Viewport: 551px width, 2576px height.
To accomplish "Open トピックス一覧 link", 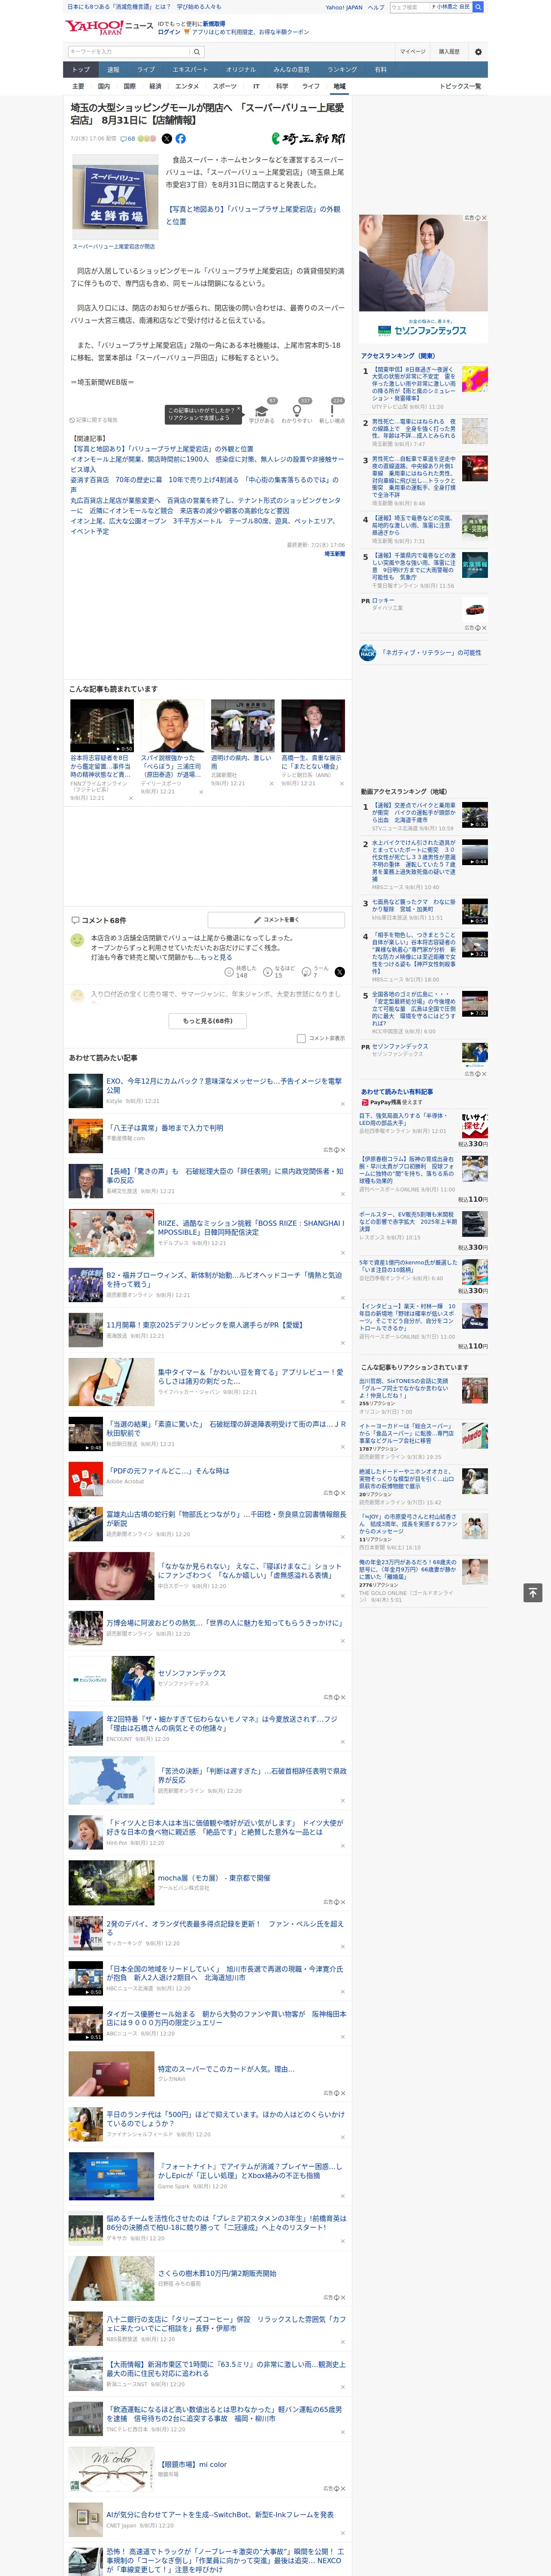I will pos(460,86).
